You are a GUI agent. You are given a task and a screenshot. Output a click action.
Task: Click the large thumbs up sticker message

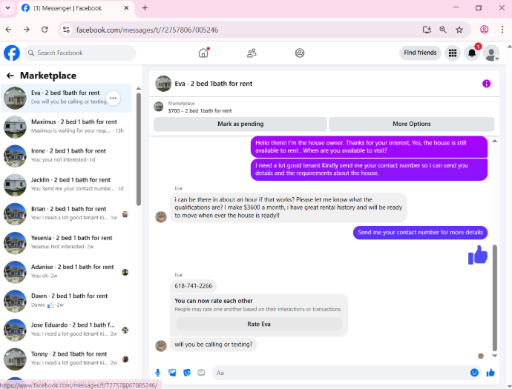[x=477, y=255]
